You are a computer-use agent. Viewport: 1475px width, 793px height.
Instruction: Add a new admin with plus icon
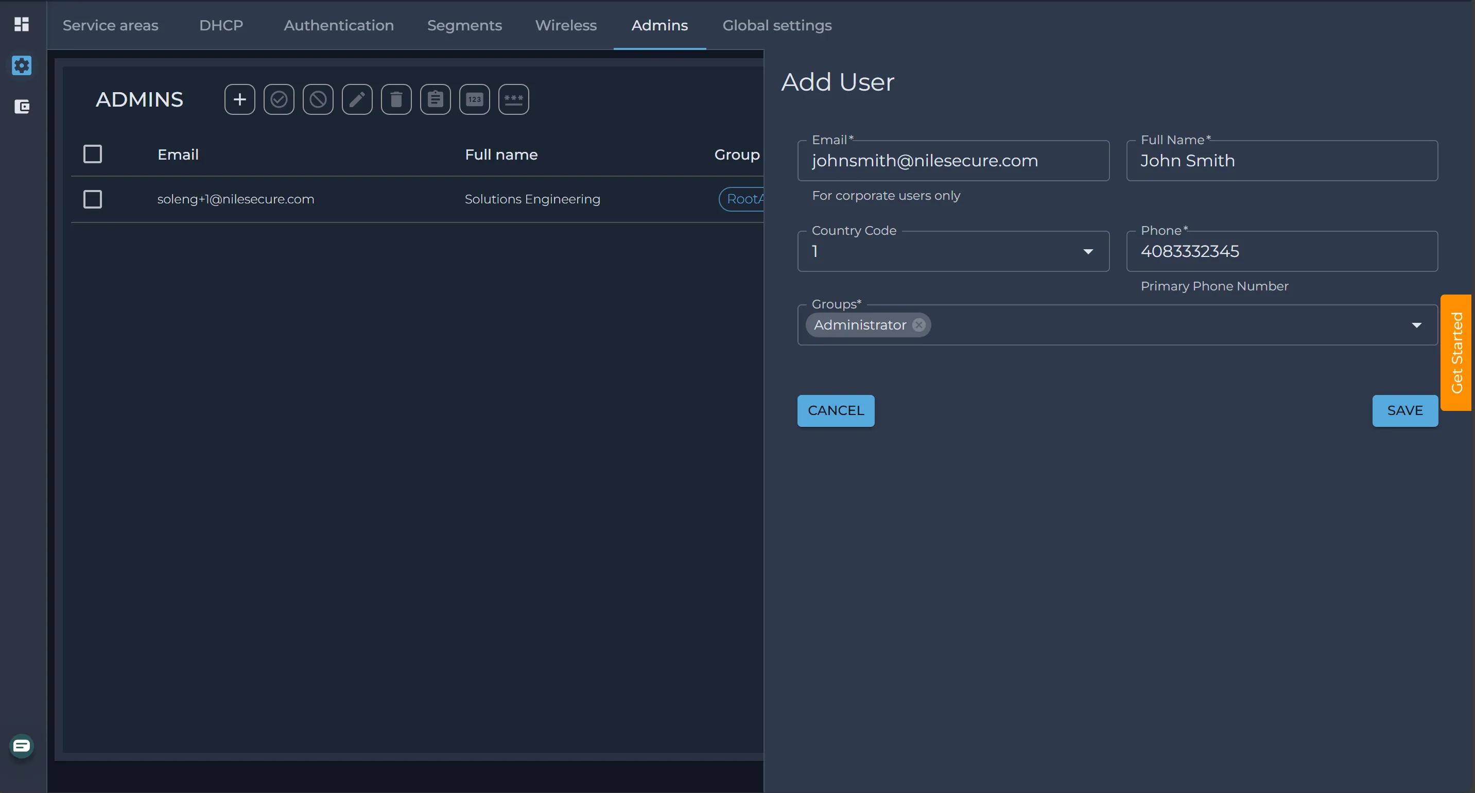[x=240, y=99]
